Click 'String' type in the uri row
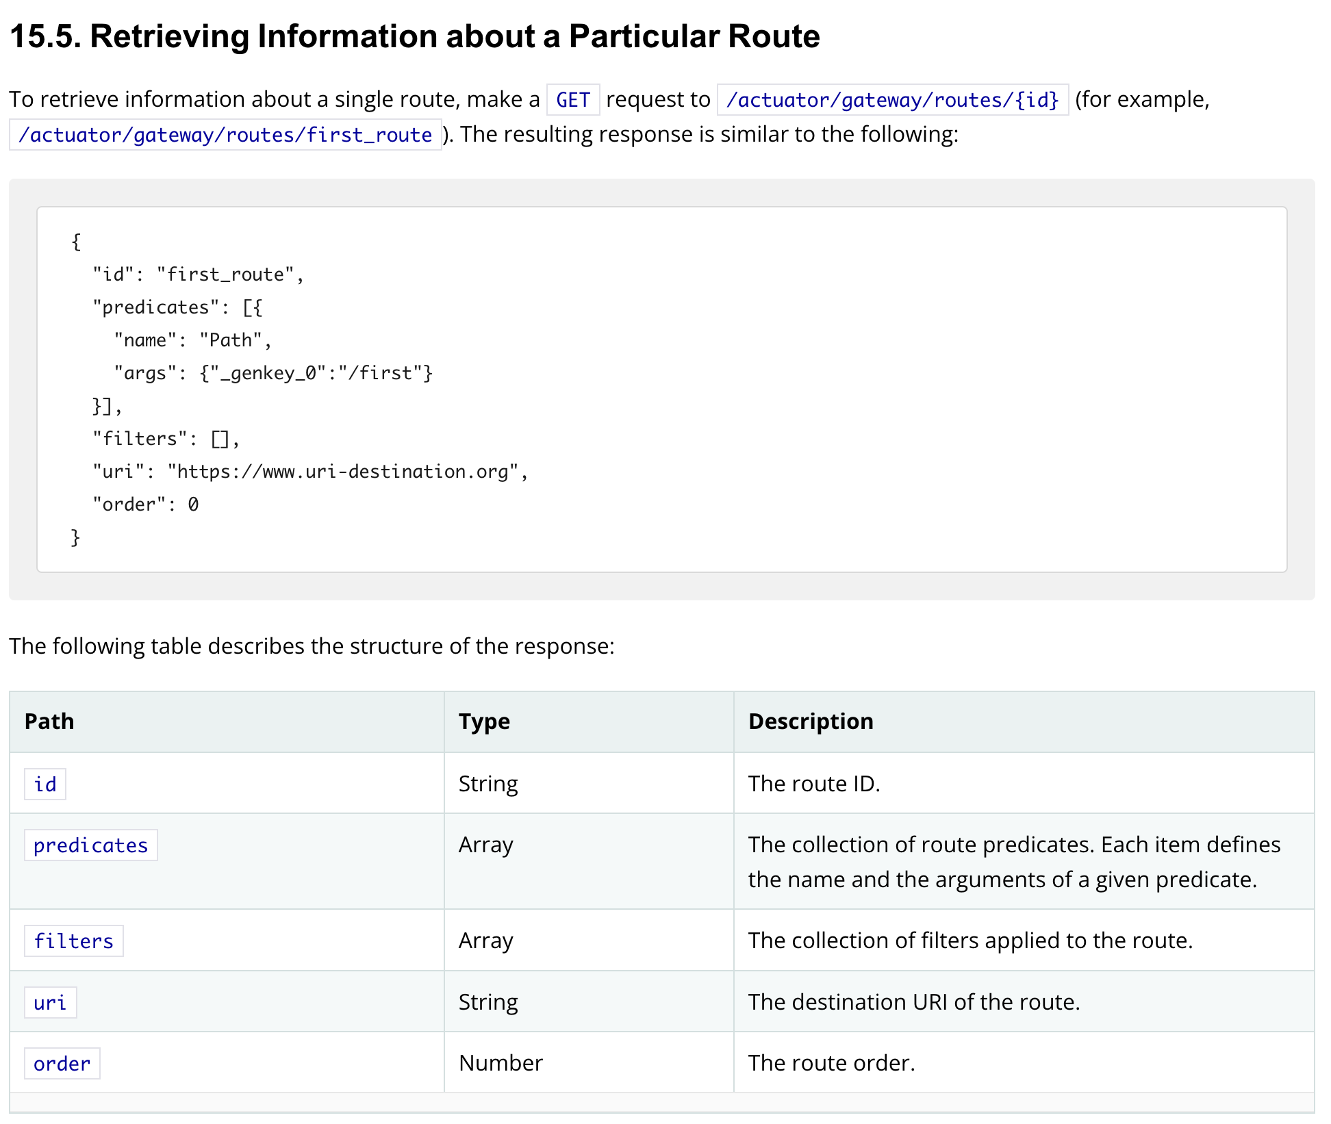This screenshot has height=1124, width=1331. point(488,1002)
